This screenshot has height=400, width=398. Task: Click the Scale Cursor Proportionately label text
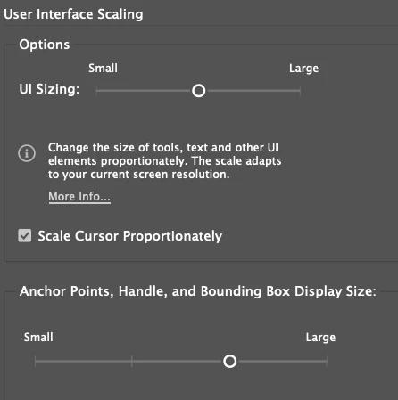130,236
